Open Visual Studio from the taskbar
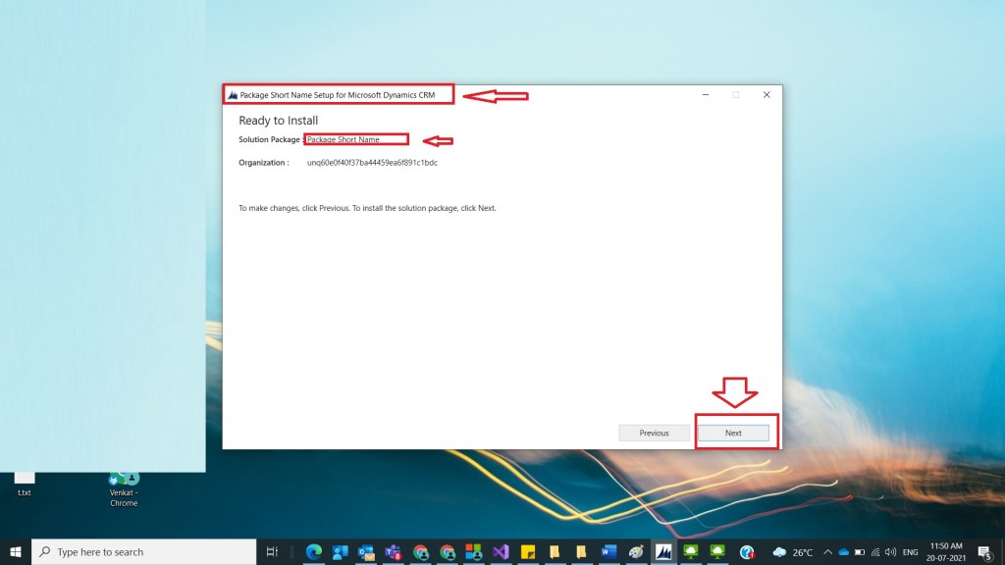This screenshot has width=1005, height=565. click(501, 552)
